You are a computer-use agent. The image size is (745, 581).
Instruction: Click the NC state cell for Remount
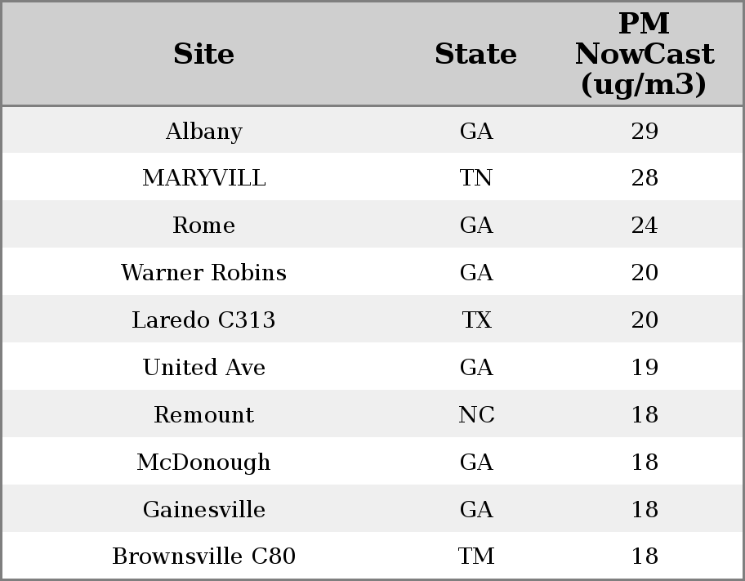(476, 414)
